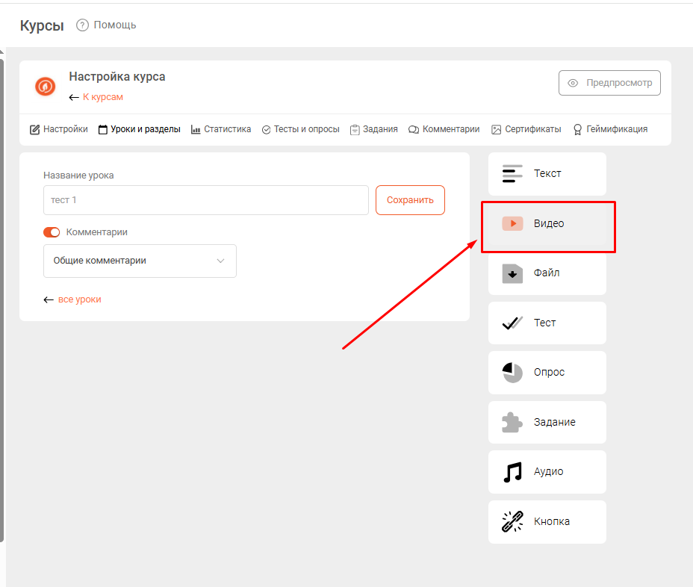The image size is (693, 587).
Task: Open the Настройки tab
Action: [59, 129]
